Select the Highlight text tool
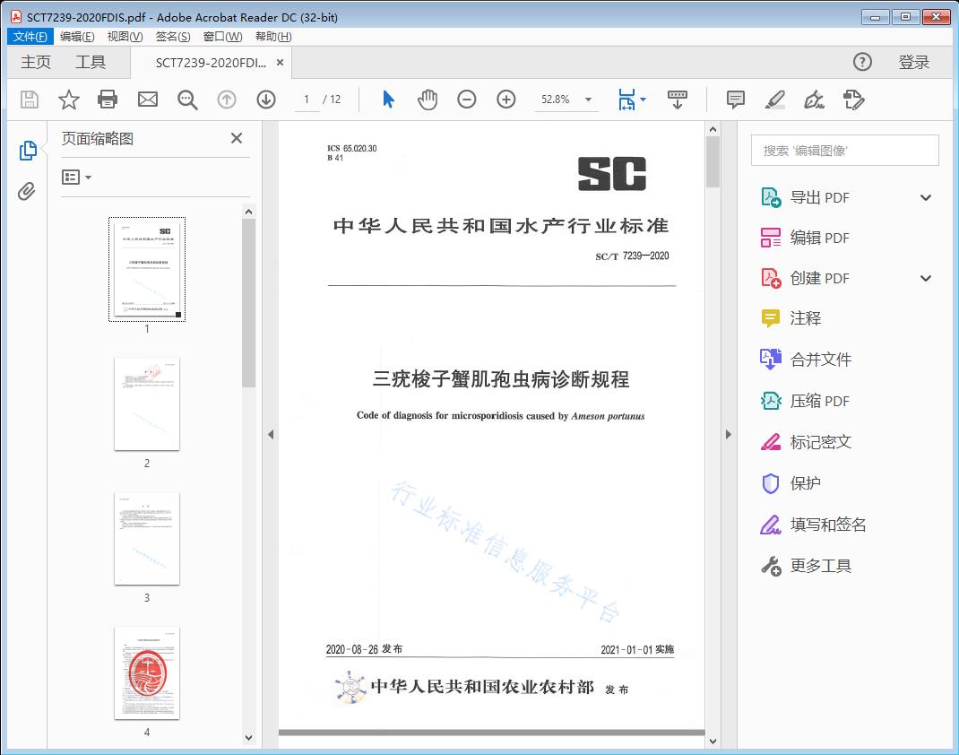Image resolution: width=959 pixels, height=755 pixels. 774,100
